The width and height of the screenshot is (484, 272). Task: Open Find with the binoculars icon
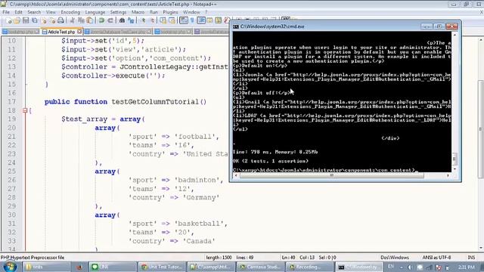(122, 20)
